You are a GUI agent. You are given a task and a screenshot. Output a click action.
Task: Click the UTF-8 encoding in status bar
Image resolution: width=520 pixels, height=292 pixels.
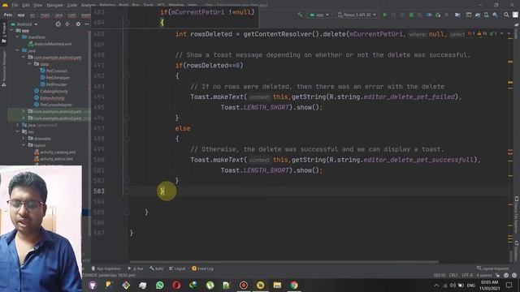pyautogui.click(x=467, y=275)
